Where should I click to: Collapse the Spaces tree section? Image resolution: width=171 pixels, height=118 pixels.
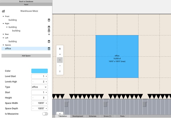(x=3, y=45)
